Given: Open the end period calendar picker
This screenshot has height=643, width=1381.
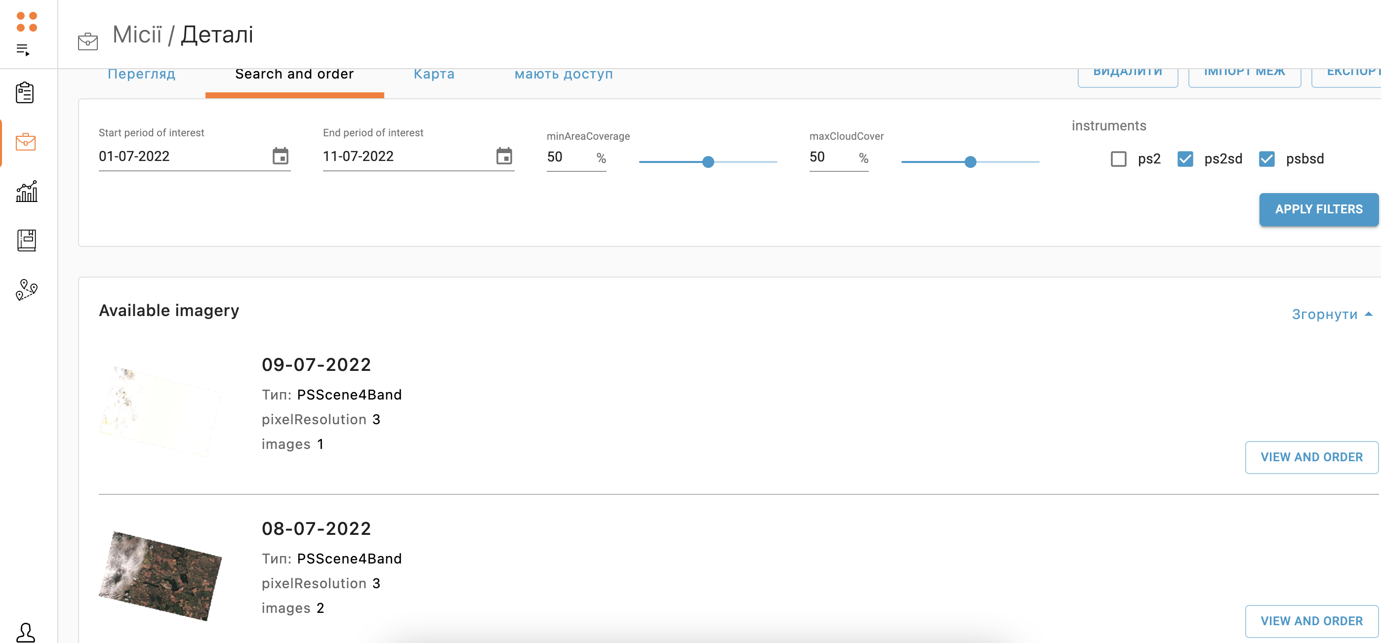Looking at the screenshot, I should (504, 156).
